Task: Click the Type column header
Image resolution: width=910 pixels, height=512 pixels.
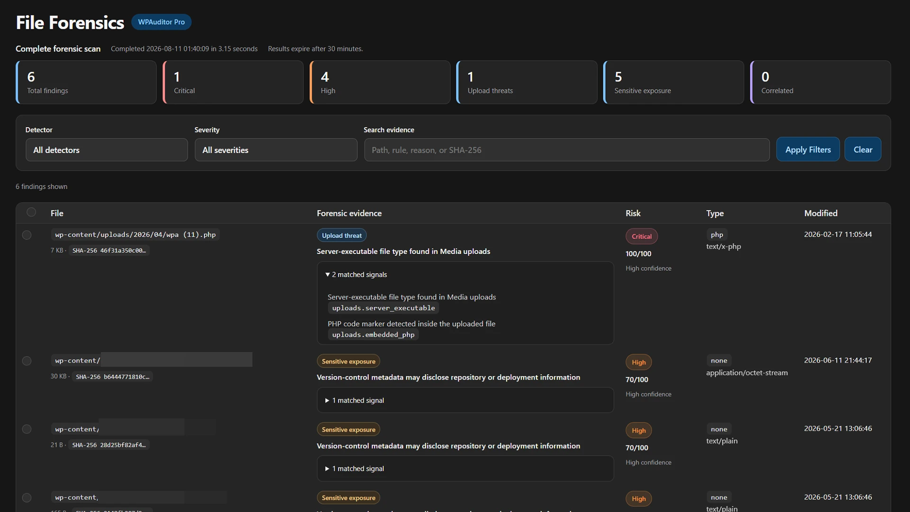Action: coord(715,213)
